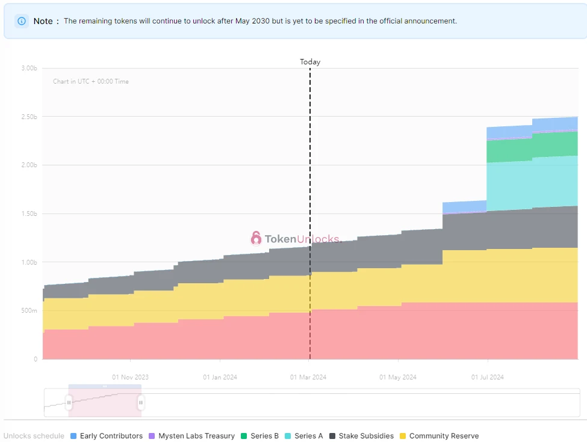Click the TokenUnlocks padlock logo watermark
Viewport: 587px width, 442px height.
point(256,238)
